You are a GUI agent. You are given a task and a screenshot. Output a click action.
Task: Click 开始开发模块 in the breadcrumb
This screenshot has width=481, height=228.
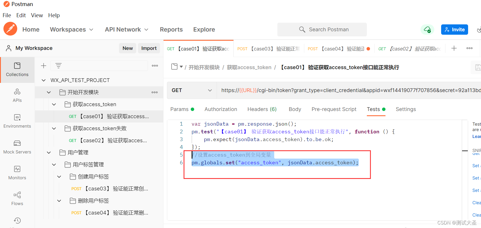coord(204,67)
